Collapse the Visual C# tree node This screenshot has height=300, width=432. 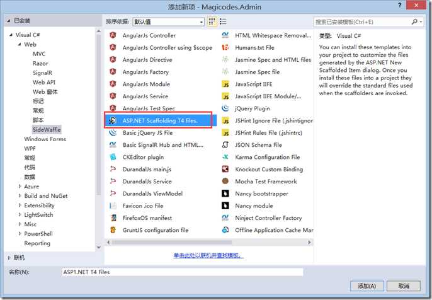11,35
